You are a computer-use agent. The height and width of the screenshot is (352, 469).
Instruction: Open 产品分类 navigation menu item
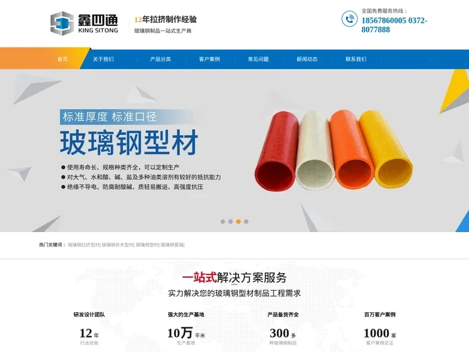(160, 59)
